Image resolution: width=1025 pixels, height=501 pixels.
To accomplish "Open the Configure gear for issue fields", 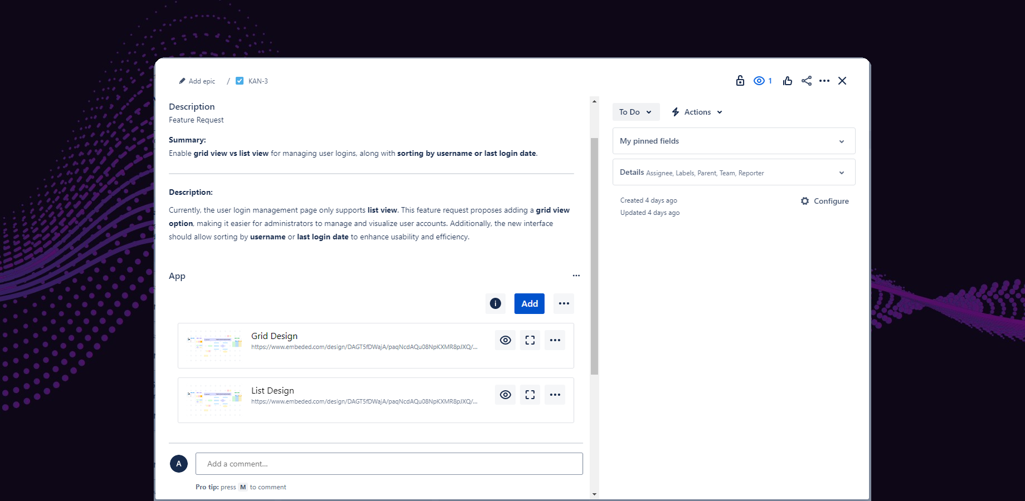I will click(x=804, y=201).
